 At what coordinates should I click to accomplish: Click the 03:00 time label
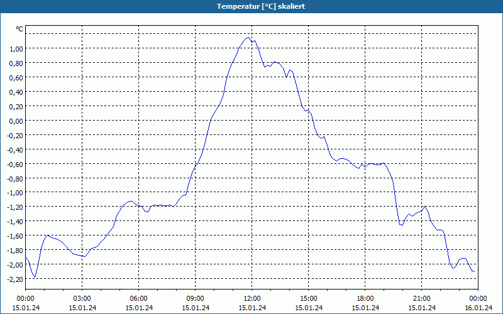[82, 299]
